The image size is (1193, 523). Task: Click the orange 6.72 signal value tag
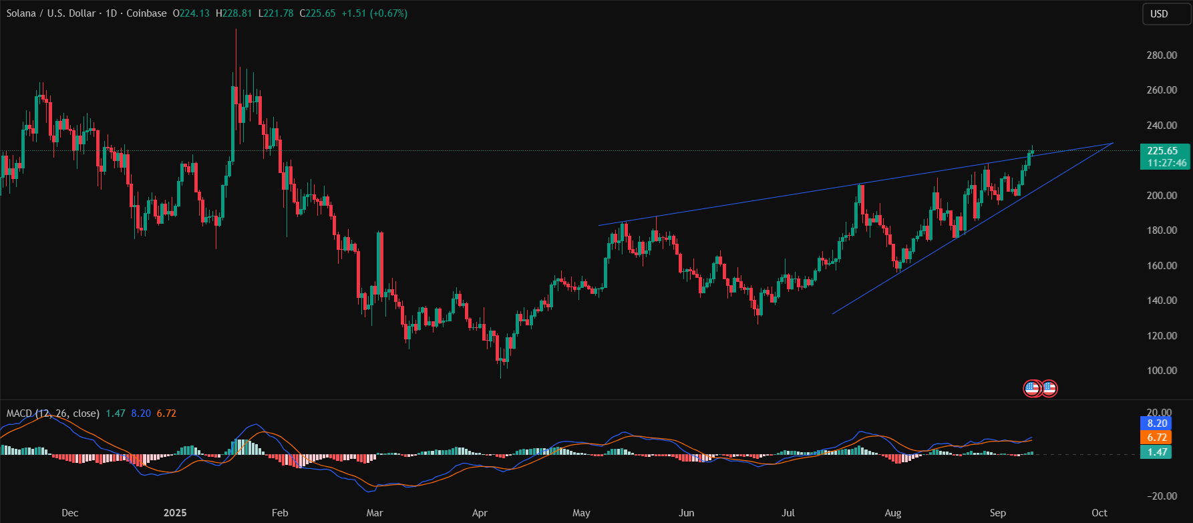[x=1157, y=438]
